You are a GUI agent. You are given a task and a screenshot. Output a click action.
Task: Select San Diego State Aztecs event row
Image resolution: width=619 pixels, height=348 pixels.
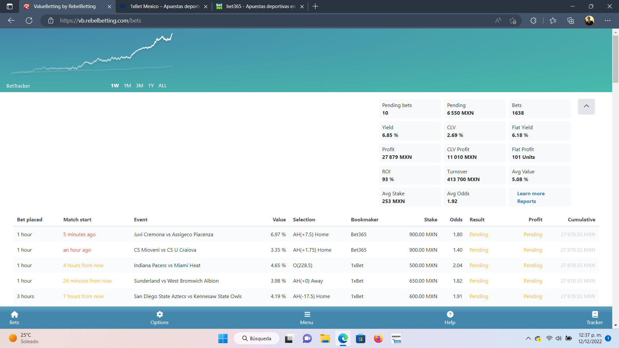[306, 296]
